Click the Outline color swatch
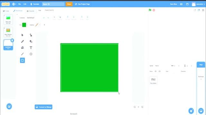The width and height of the screenshot is (206, 115). pyautogui.click(x=37, y=25)
